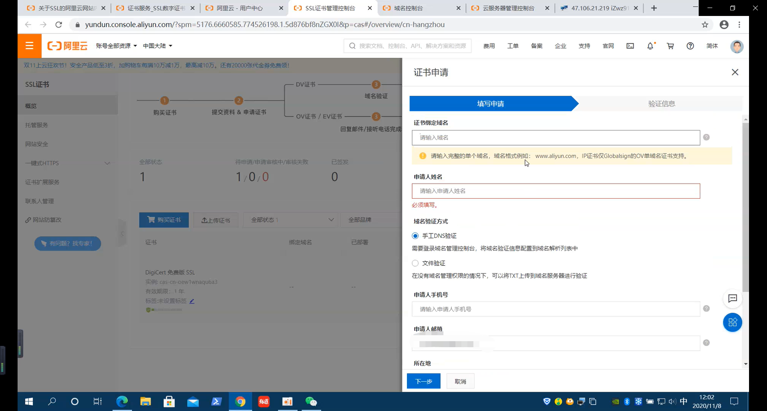Open the notification bell

click(650, 46)
